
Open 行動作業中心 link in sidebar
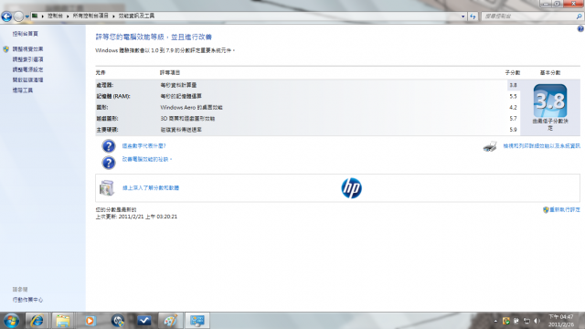tap(27, 300)
